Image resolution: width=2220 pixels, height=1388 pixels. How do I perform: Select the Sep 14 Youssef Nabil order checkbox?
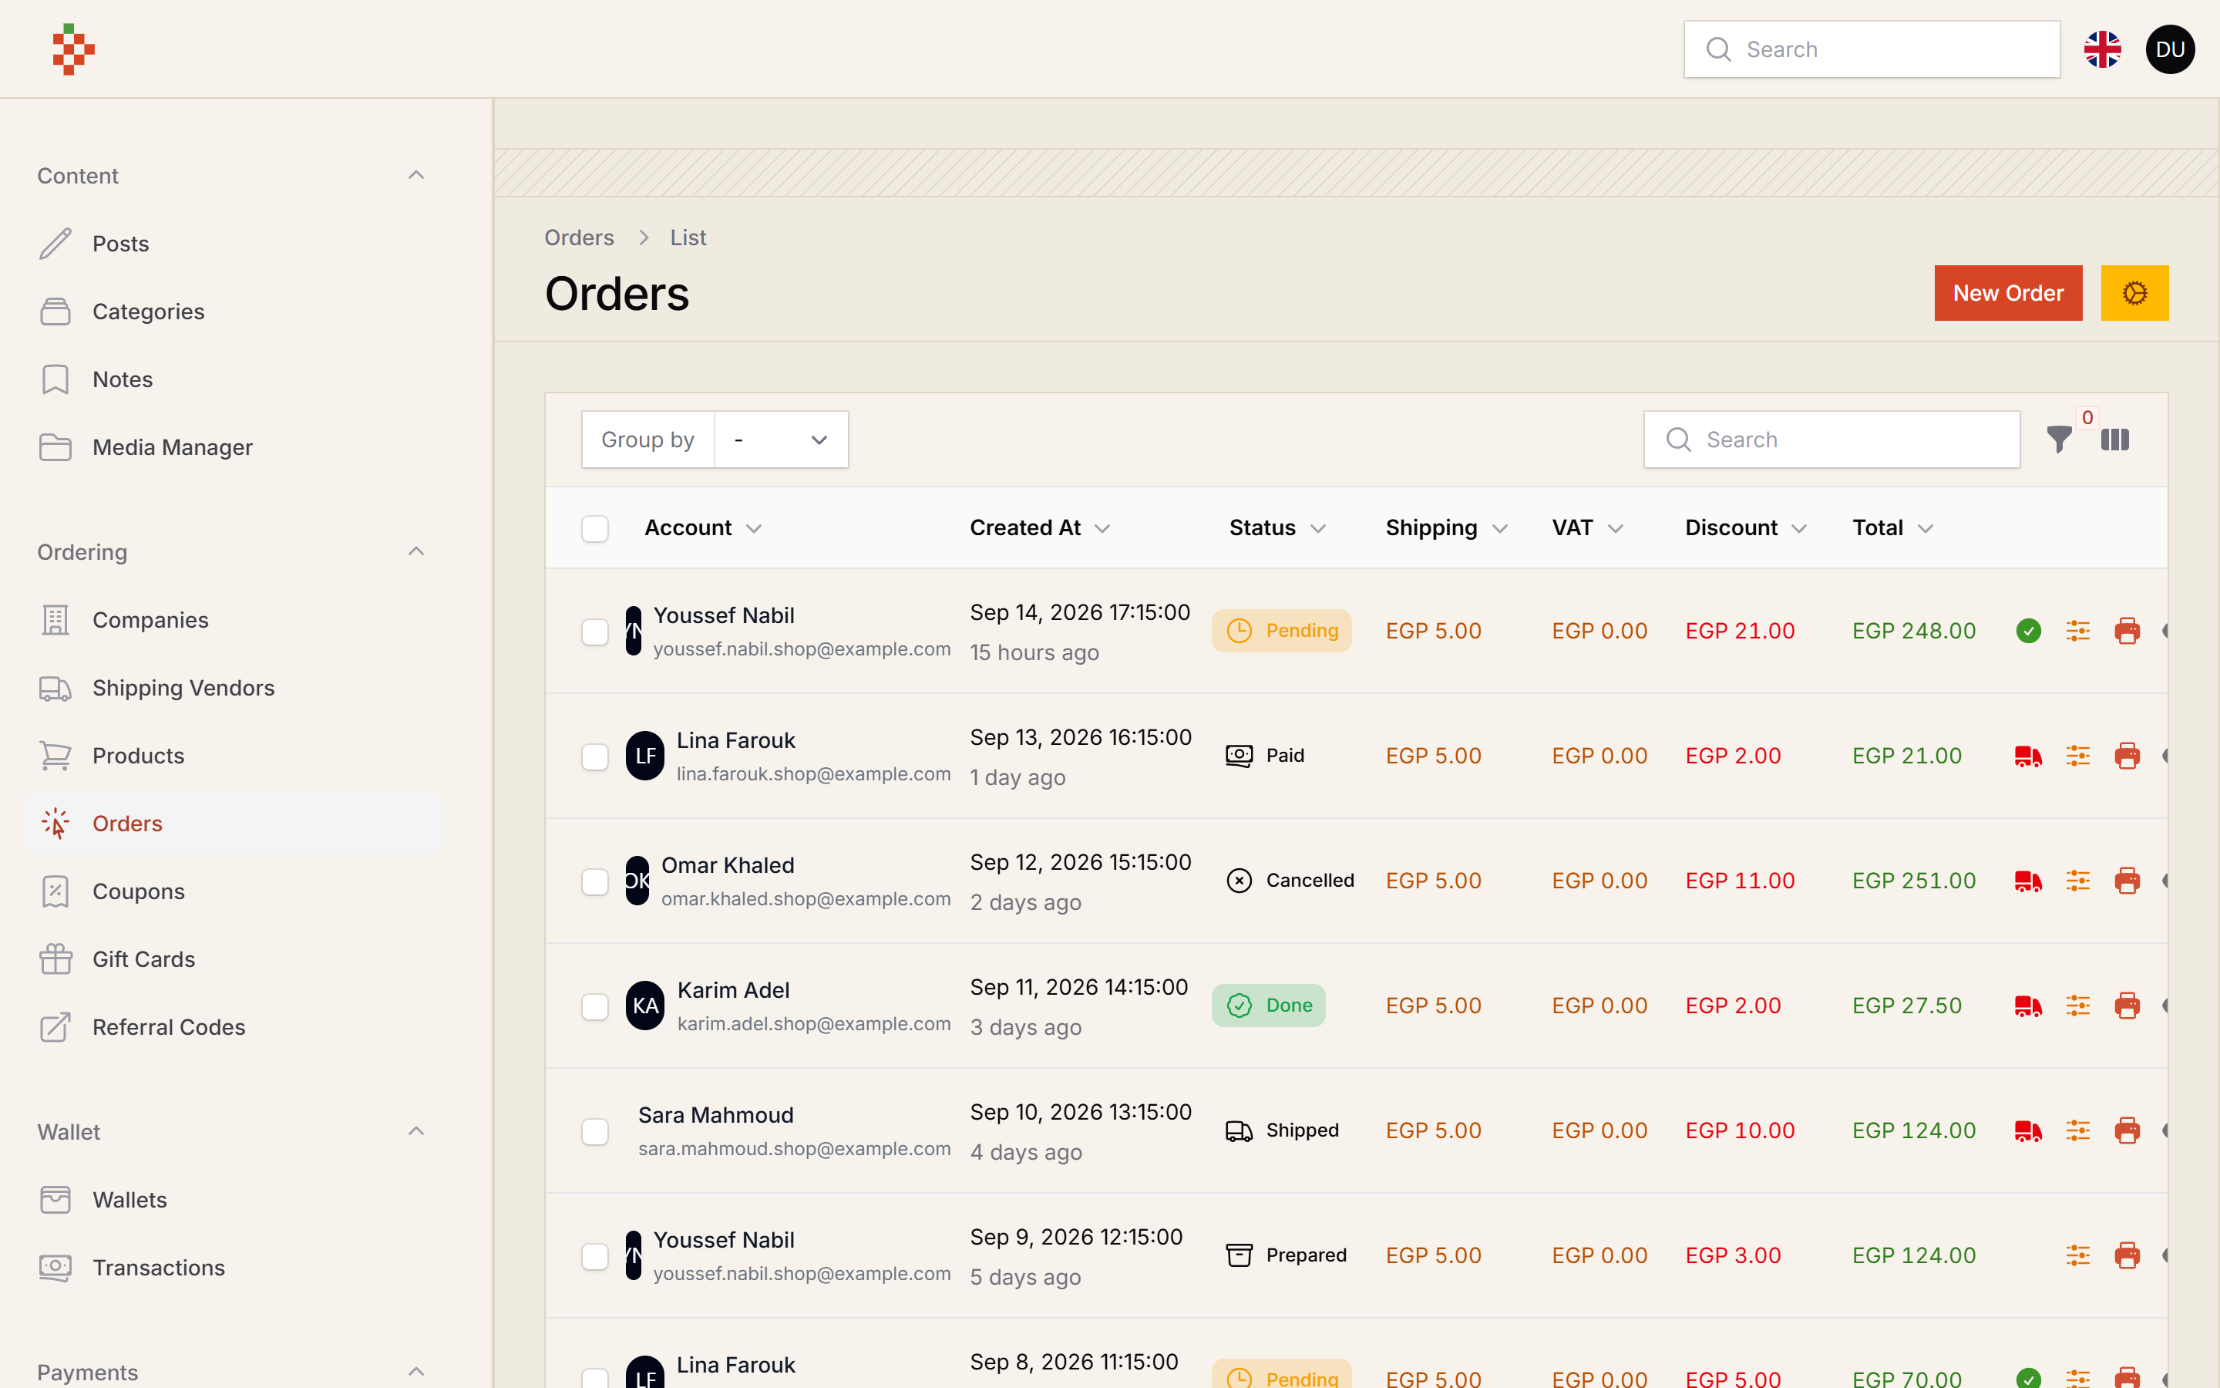594,632
